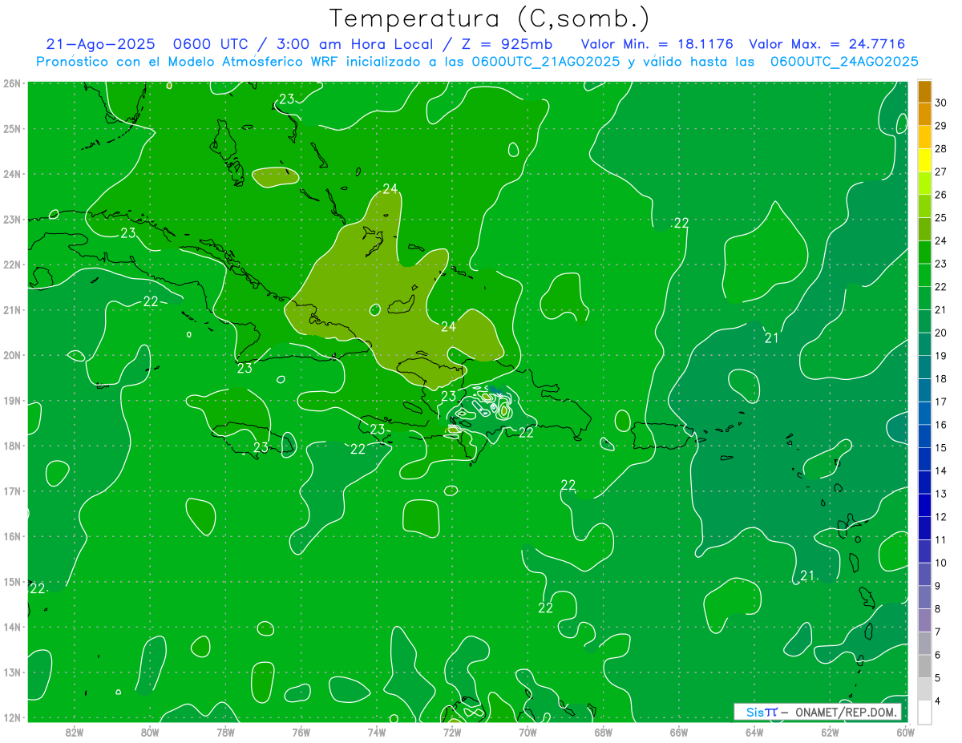Select "Valor Min. = 18.1176" text
Viewport: 962px width, 743px height.
(657, 45)
